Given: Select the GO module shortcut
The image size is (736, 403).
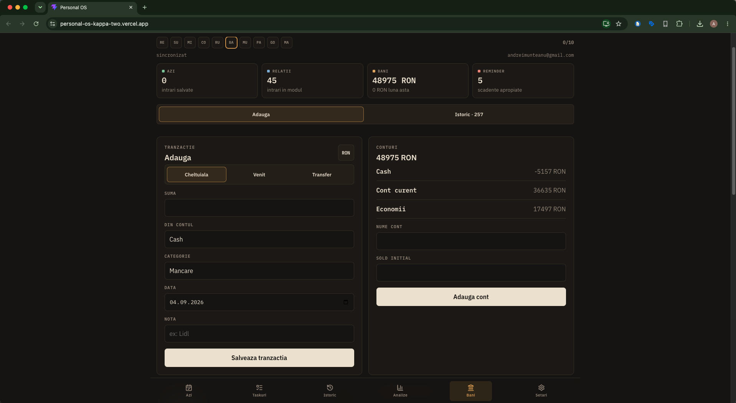Looking at the screenshot, I should click(272, 43).
